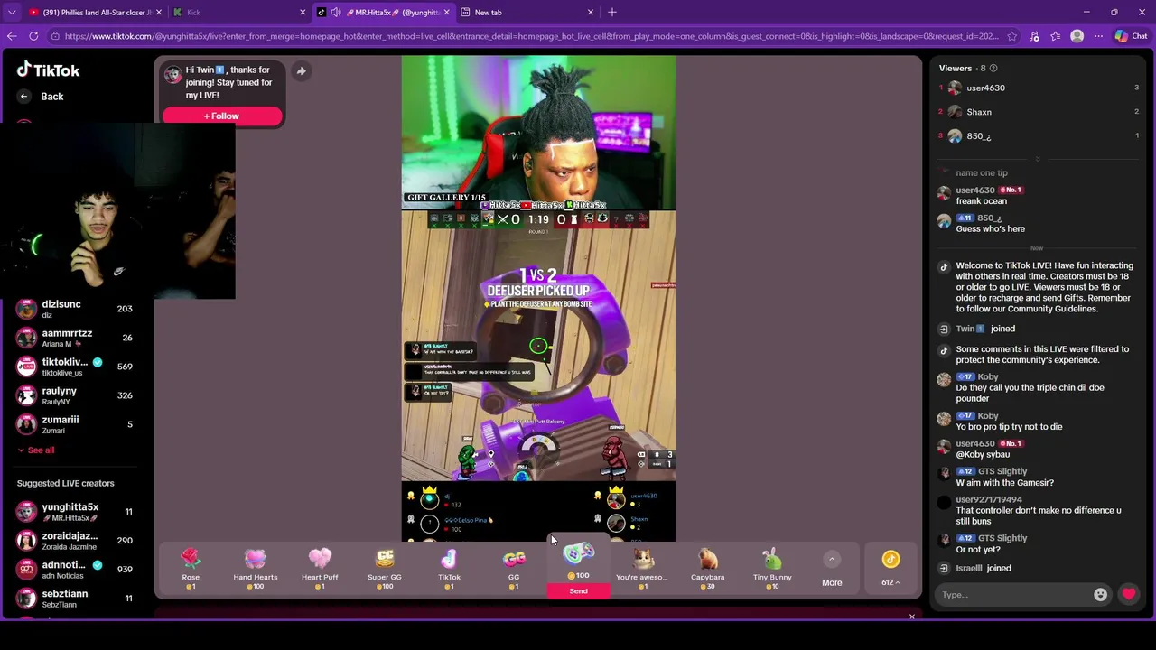Focus the browser address bar URL
The image size is (1156, 650).
pos(531,36)
